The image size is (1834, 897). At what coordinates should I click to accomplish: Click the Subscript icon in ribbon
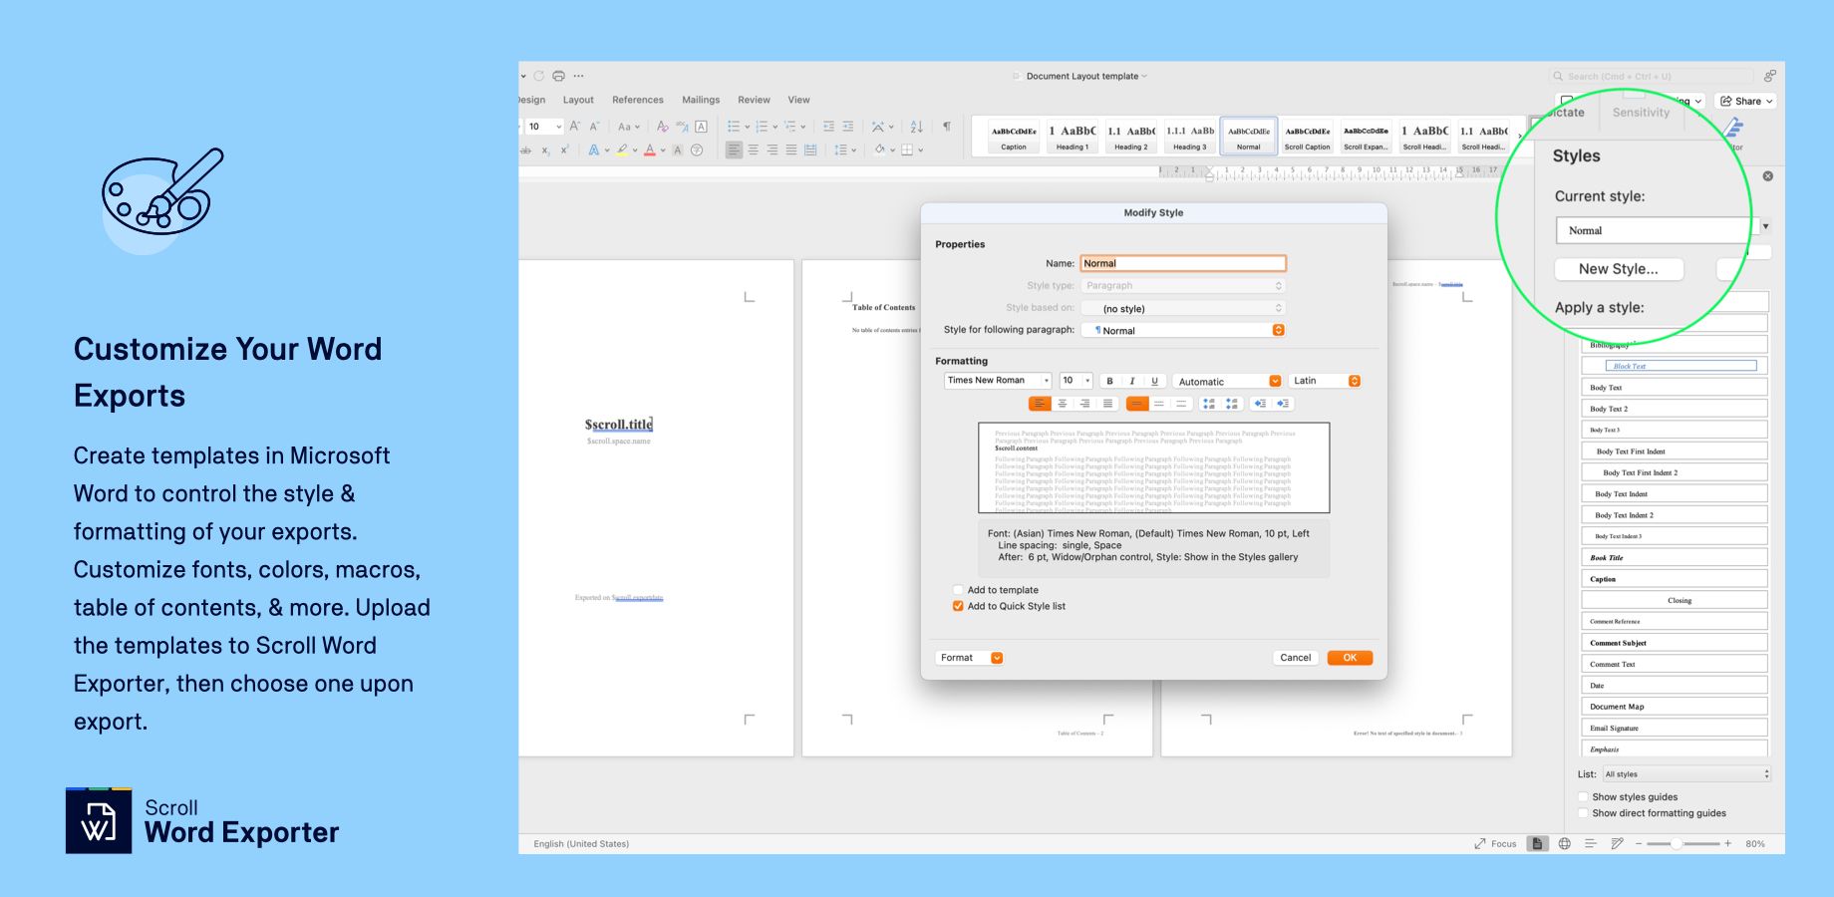(x=545, y=150)
